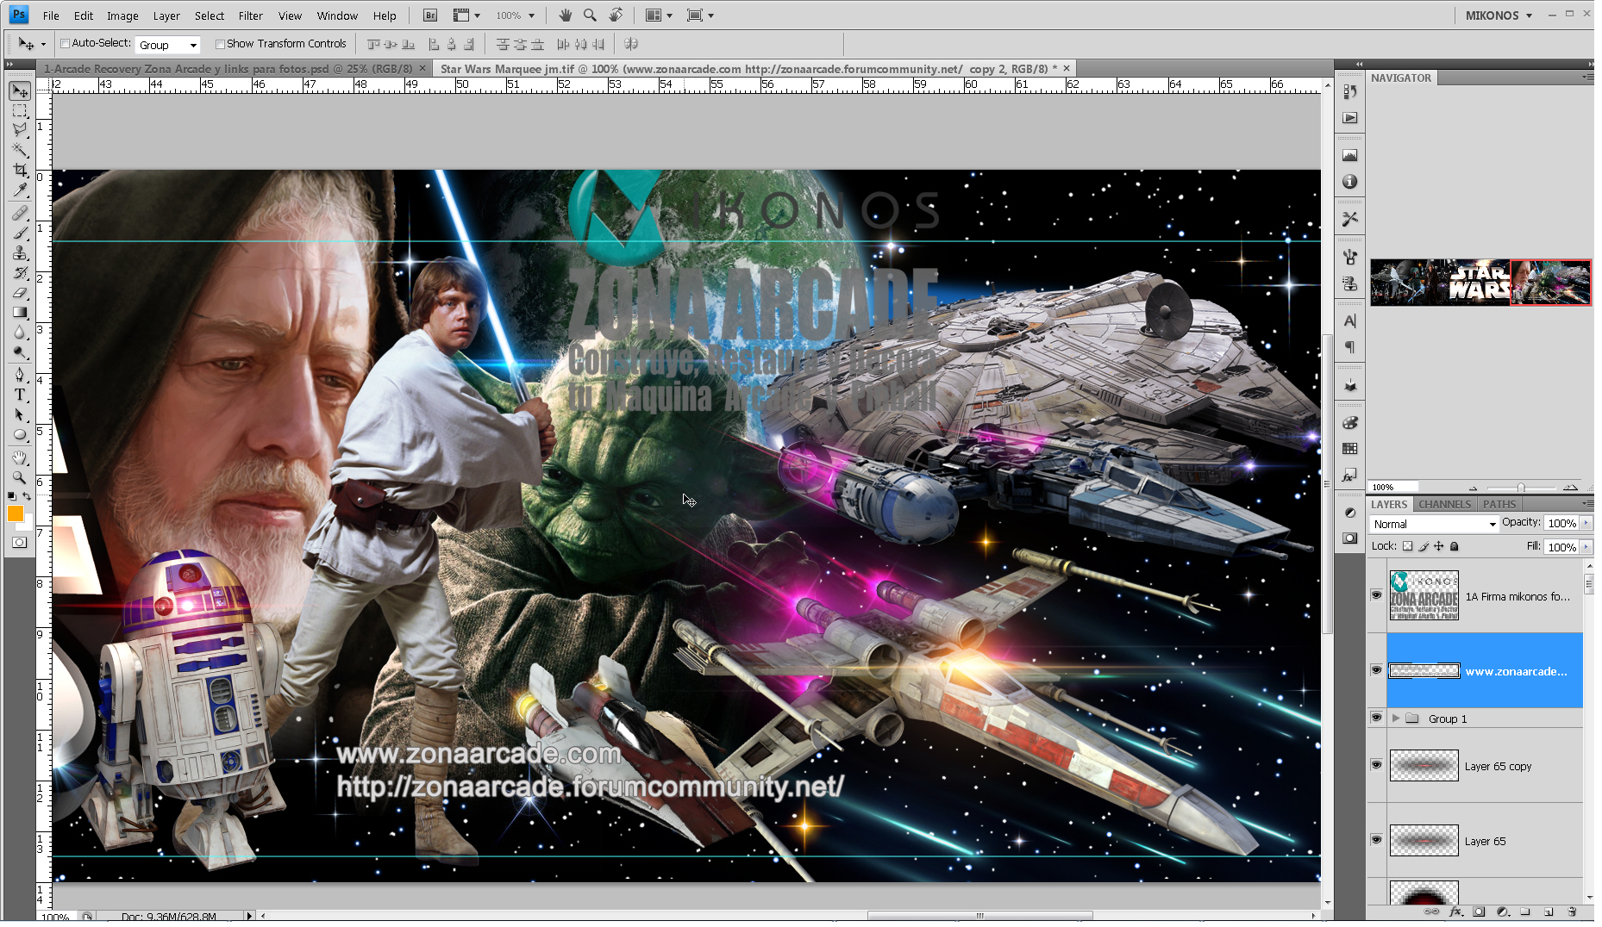The image size is (1602, 927).
Task: Click the orange foreground color swatch
Action: tap(16, 514)
